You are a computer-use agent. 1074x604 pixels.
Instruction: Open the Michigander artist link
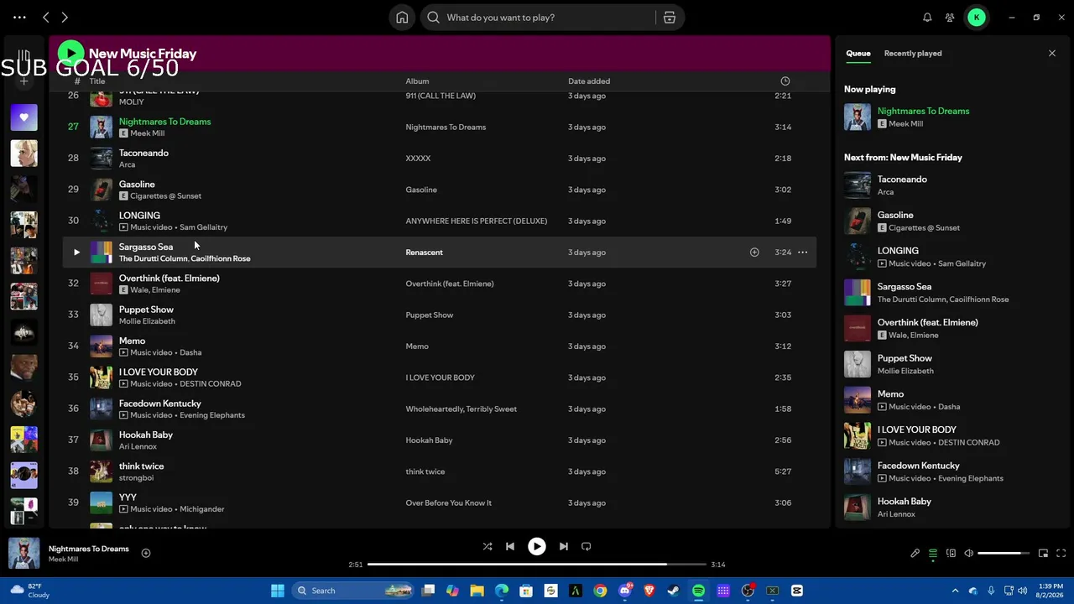click(202, 509)
